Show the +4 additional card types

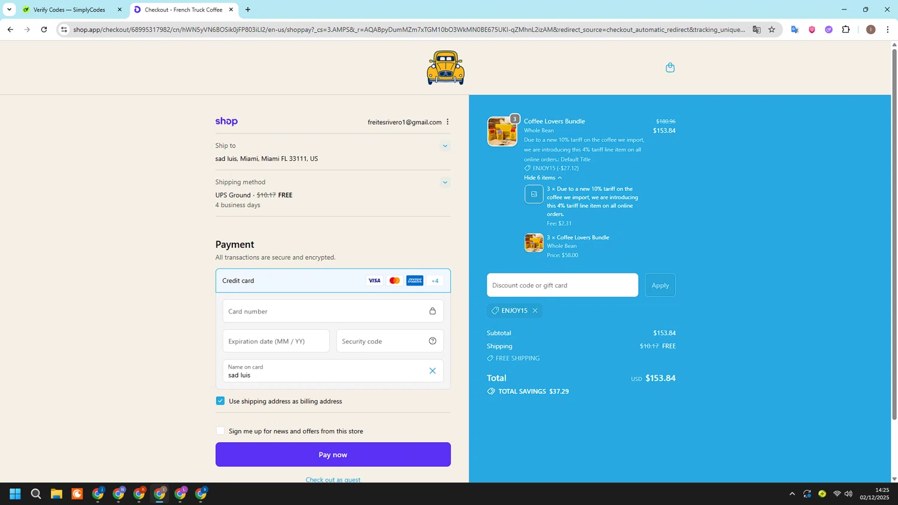click(x=435, y=281)
